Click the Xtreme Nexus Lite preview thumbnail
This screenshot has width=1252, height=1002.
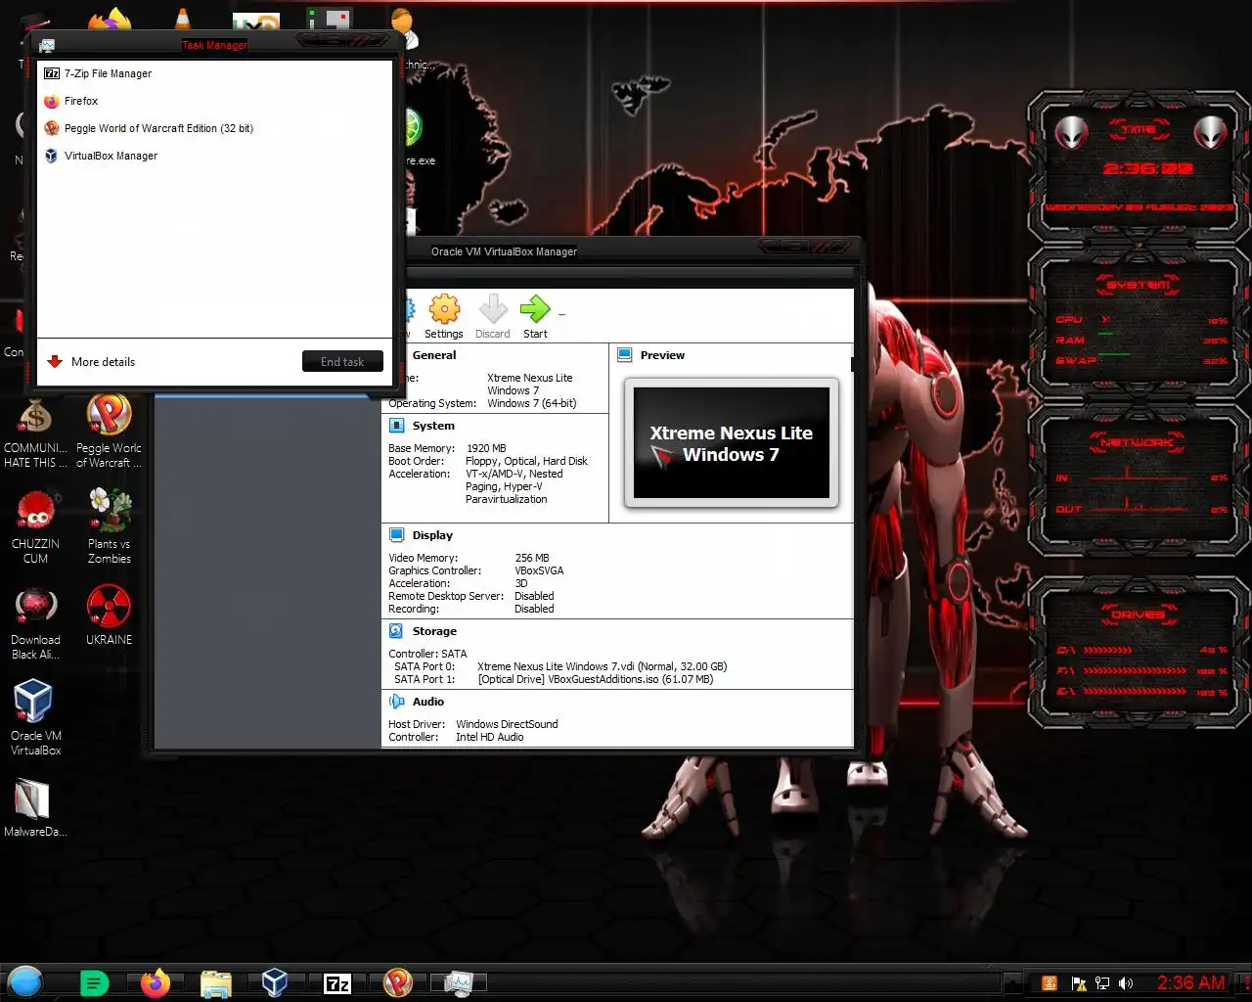click(732, 443)
